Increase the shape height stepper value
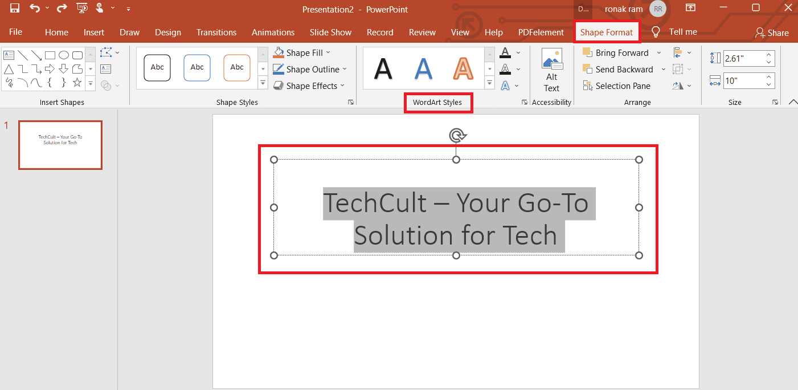 [x=768, y=54]
